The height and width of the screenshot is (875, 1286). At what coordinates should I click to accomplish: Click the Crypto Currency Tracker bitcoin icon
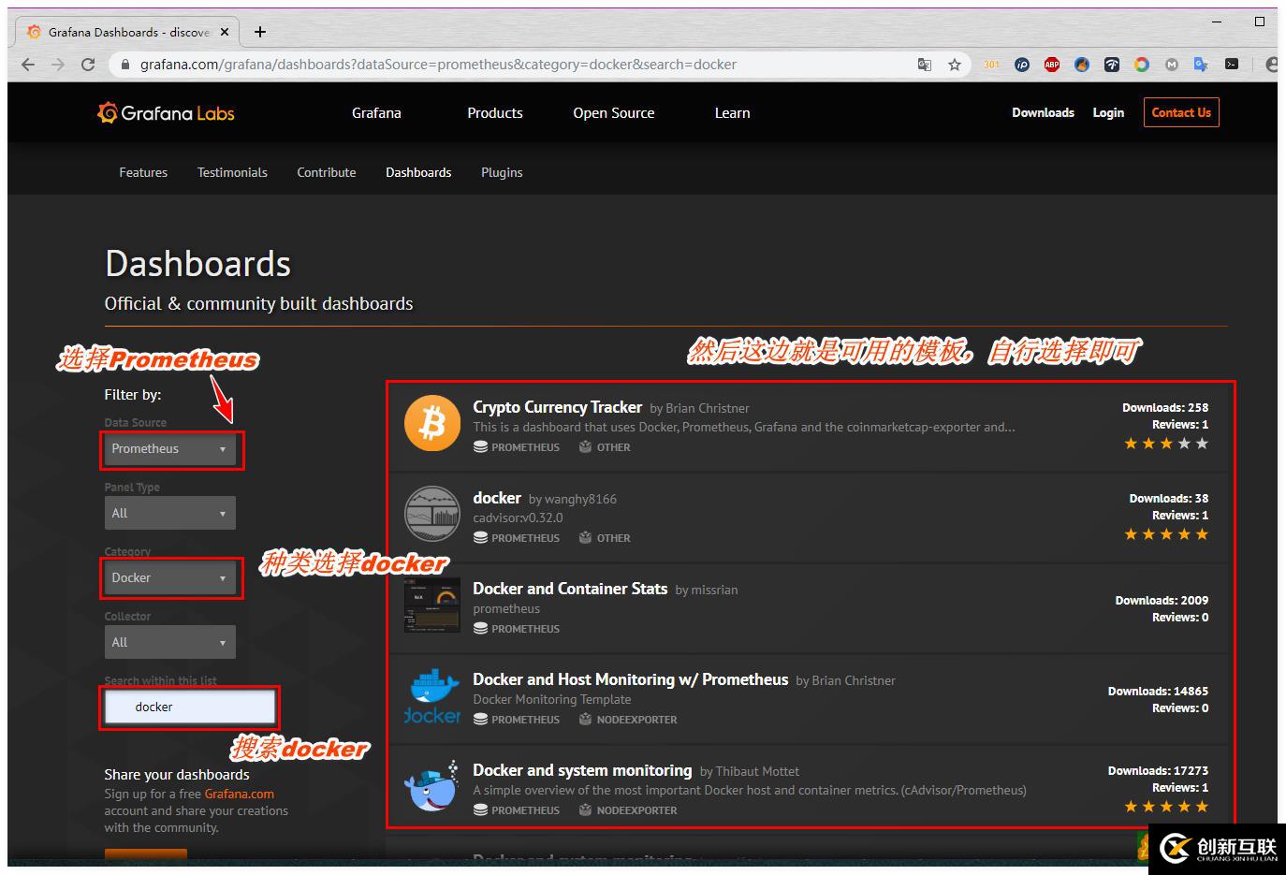pos(432,423)
